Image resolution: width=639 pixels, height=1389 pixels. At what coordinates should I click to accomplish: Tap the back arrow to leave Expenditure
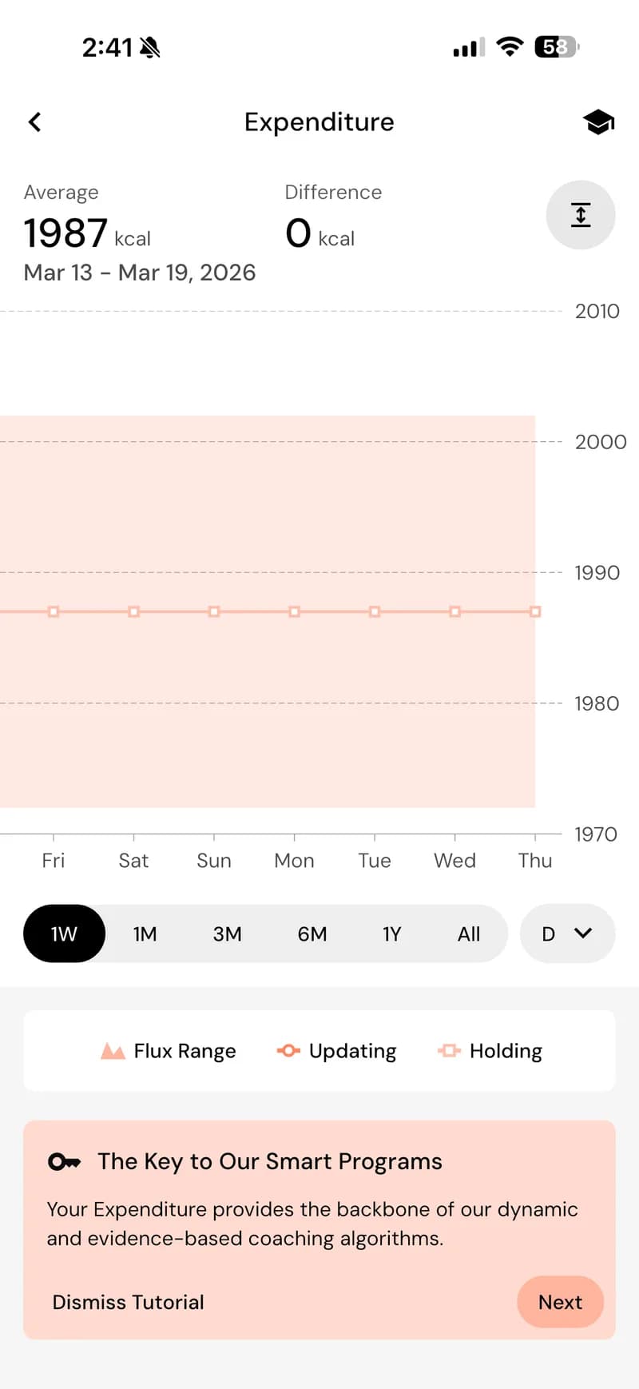pyautogui.click(x=34, y=121)
